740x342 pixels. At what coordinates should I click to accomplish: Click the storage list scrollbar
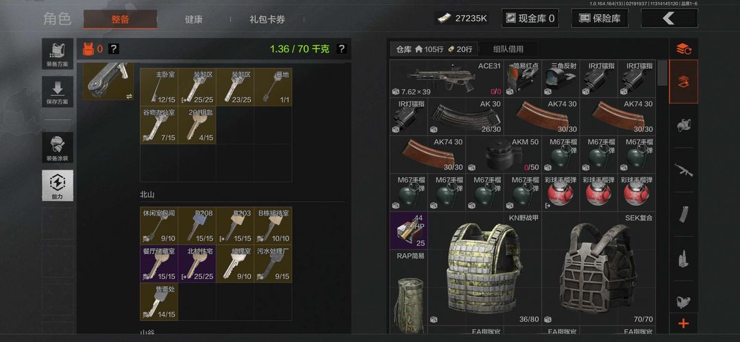[x=662, y=73]
